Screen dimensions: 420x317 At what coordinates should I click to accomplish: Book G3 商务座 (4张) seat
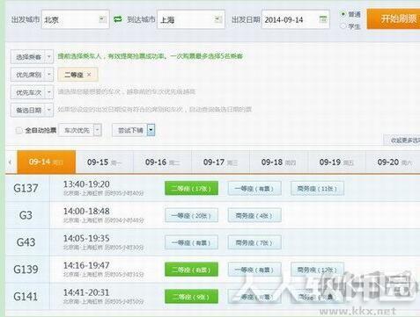(x=254, y=215)
